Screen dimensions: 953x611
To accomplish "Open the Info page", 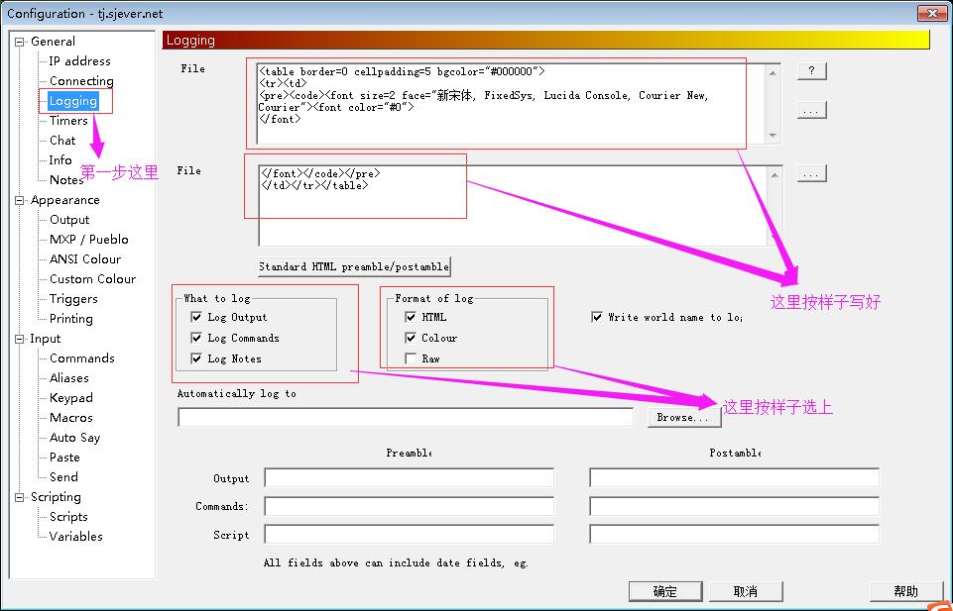I will pyautogui.click(x=60, y=160).
